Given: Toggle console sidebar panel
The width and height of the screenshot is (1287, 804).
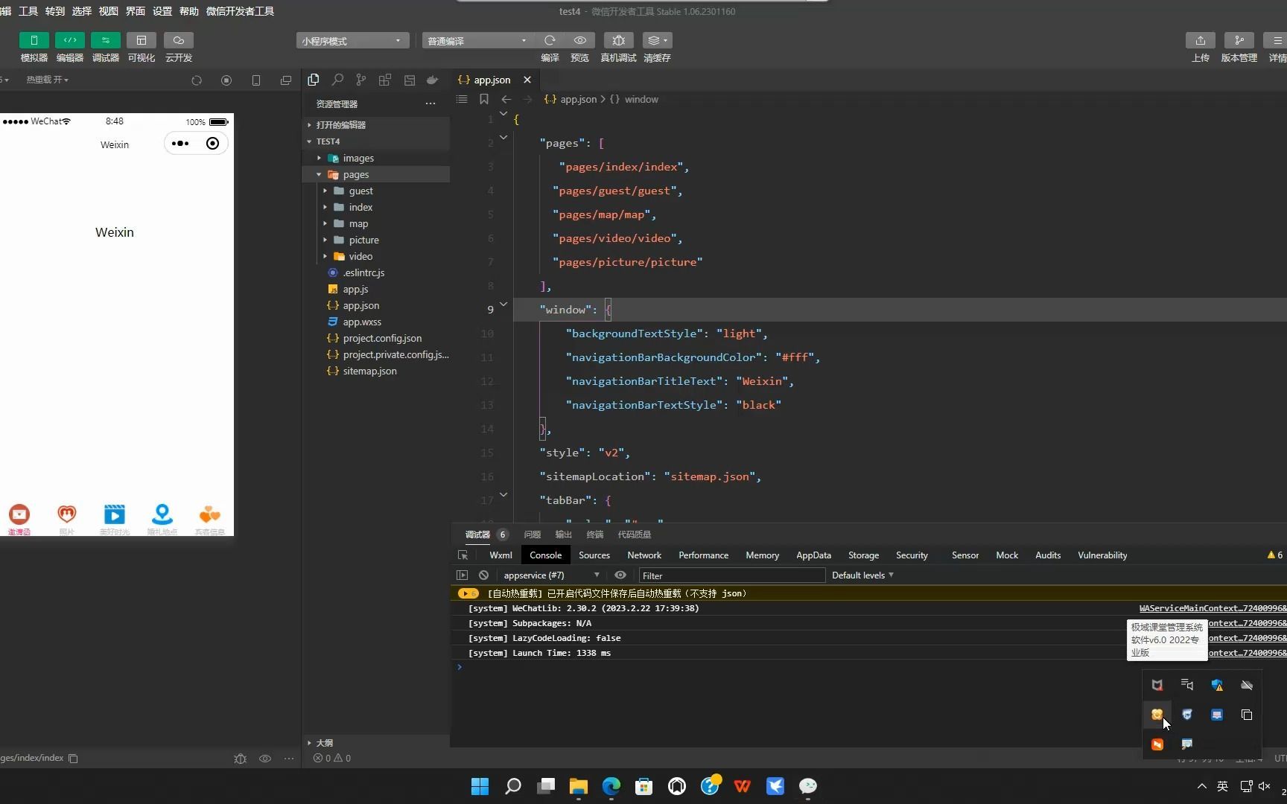Looking at the screenshot, I should click(x=462, y=575).
